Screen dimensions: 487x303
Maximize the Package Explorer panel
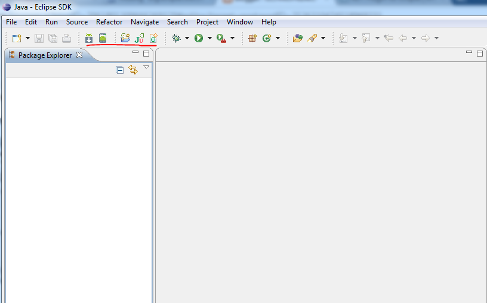(146, 54)
